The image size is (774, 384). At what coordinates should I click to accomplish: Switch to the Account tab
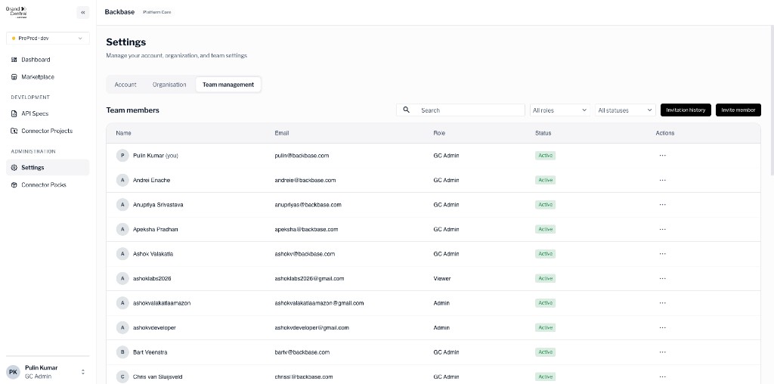click(x=125, y=85)
